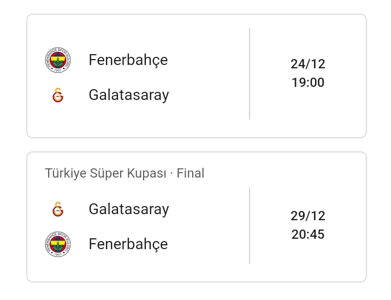The image size is (391, 300).
Task: Click Fenerbahçe crest in first match card
Action: [x=58, y=60]
